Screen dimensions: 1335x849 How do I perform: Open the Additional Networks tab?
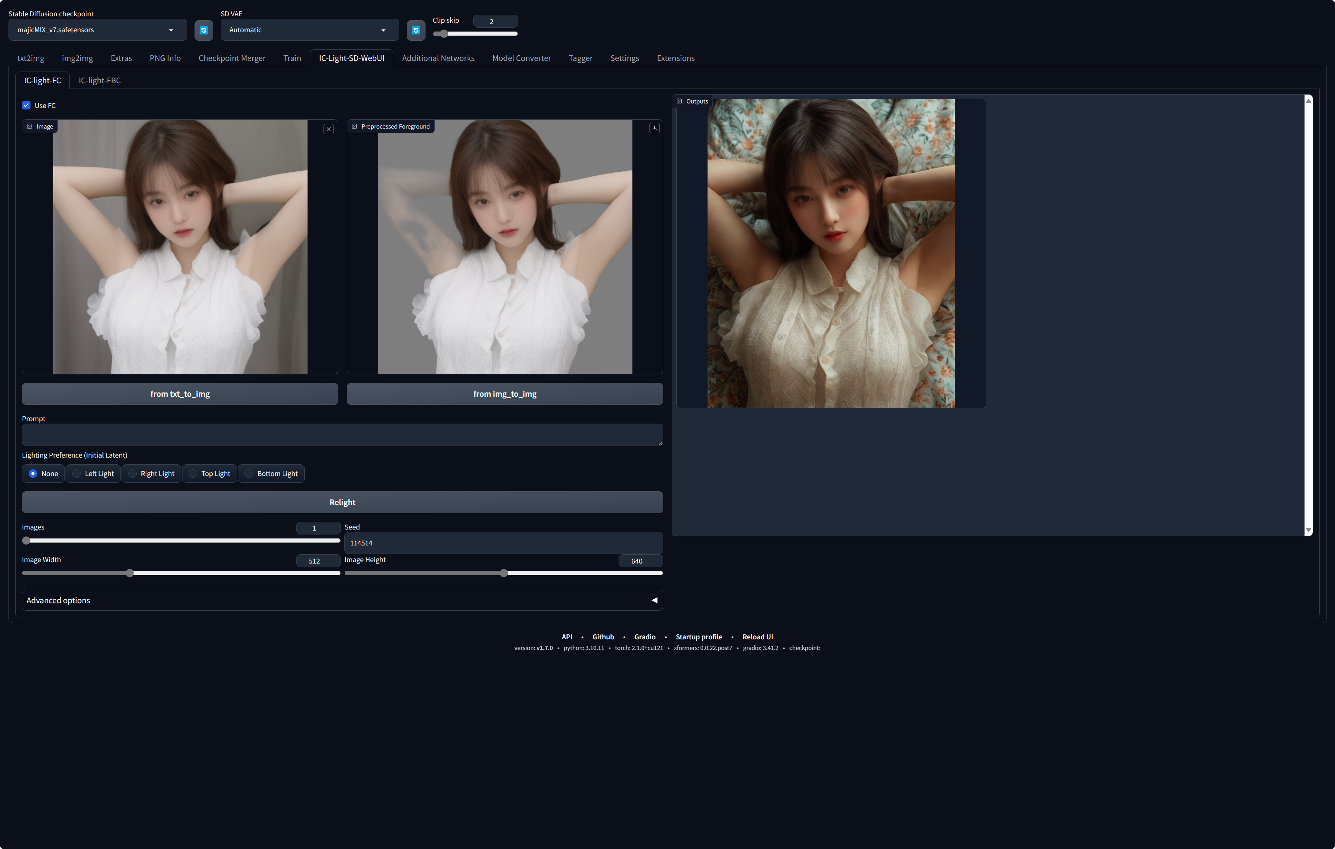pyautogui.click(x=438, y=58)
